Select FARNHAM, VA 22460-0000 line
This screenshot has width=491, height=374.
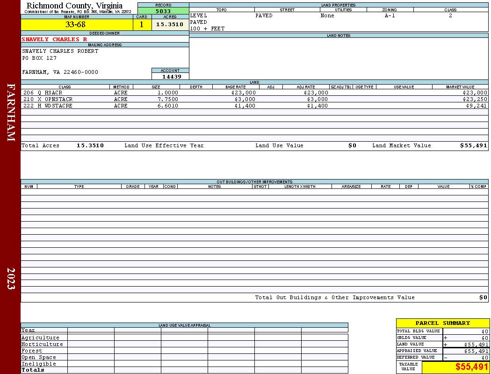tap(60, 72)
